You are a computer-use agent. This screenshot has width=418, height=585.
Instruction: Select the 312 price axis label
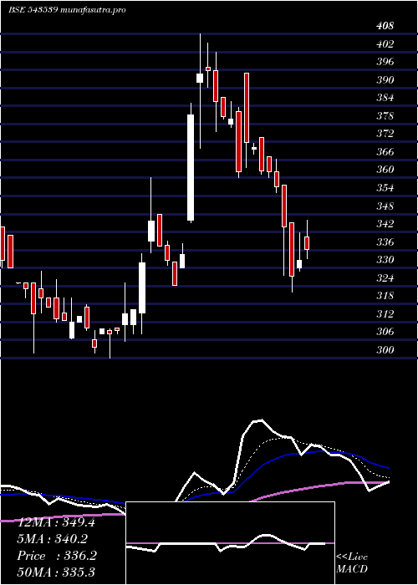coord(385,314)
